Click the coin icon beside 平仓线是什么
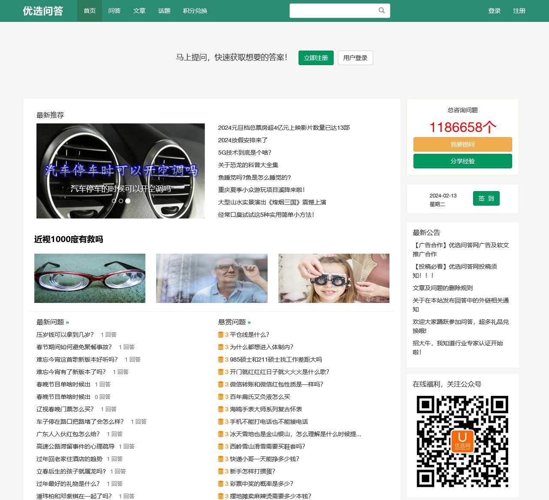 point(220,335)
